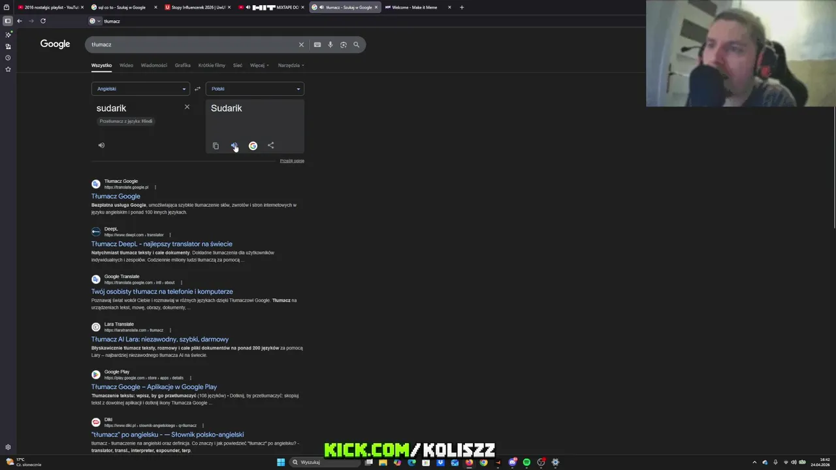Open Spotify from the taskbar
The image size is (836, 470).
click(x=526, y=462)
